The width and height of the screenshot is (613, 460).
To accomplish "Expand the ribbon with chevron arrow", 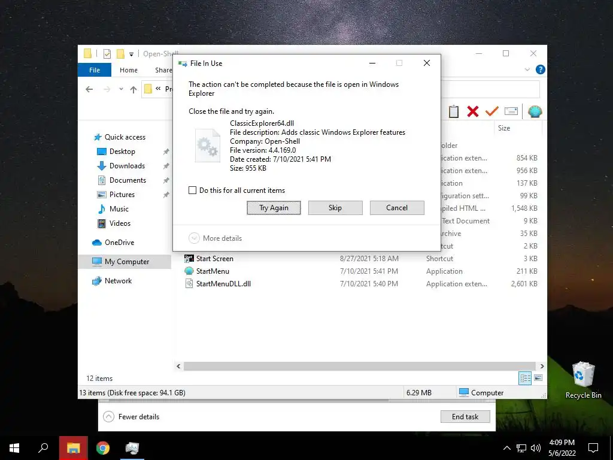I will point(527,69).
